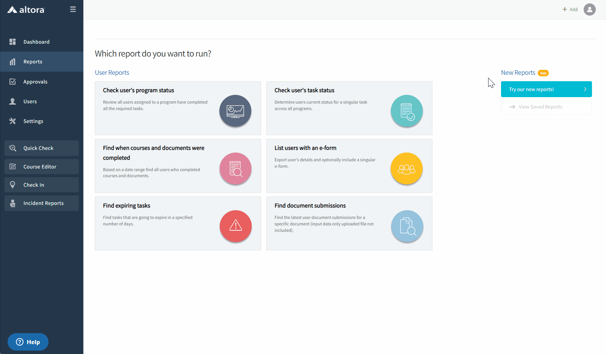The image size is (606, 354).
Task: Click the Add button in header
Action: coord(570,9)
